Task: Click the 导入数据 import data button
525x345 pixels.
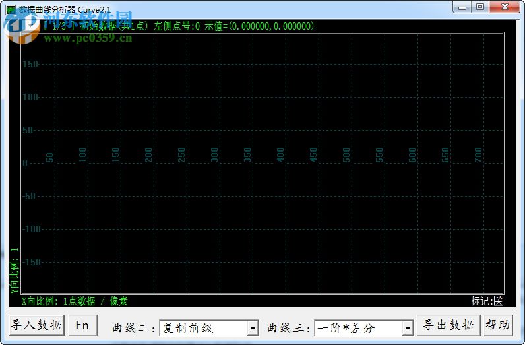Action: (x=36, y=325)
